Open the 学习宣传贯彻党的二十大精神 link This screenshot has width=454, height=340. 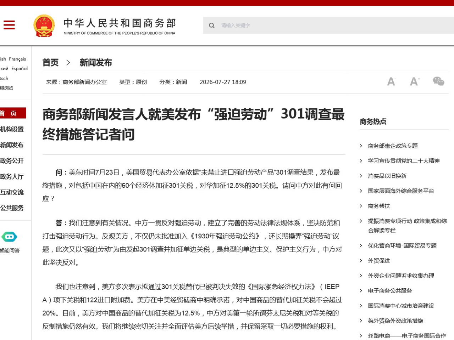tap(404, 161)
